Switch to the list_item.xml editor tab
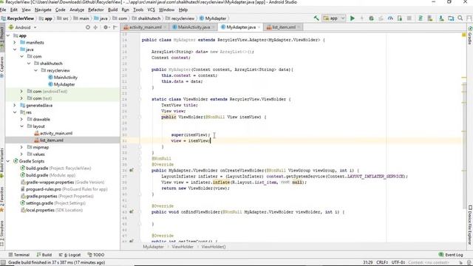This screenshot has height=266, width=473. click(x=284, y=27)
